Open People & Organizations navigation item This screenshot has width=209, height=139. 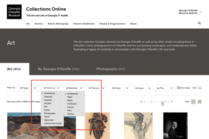112,24
